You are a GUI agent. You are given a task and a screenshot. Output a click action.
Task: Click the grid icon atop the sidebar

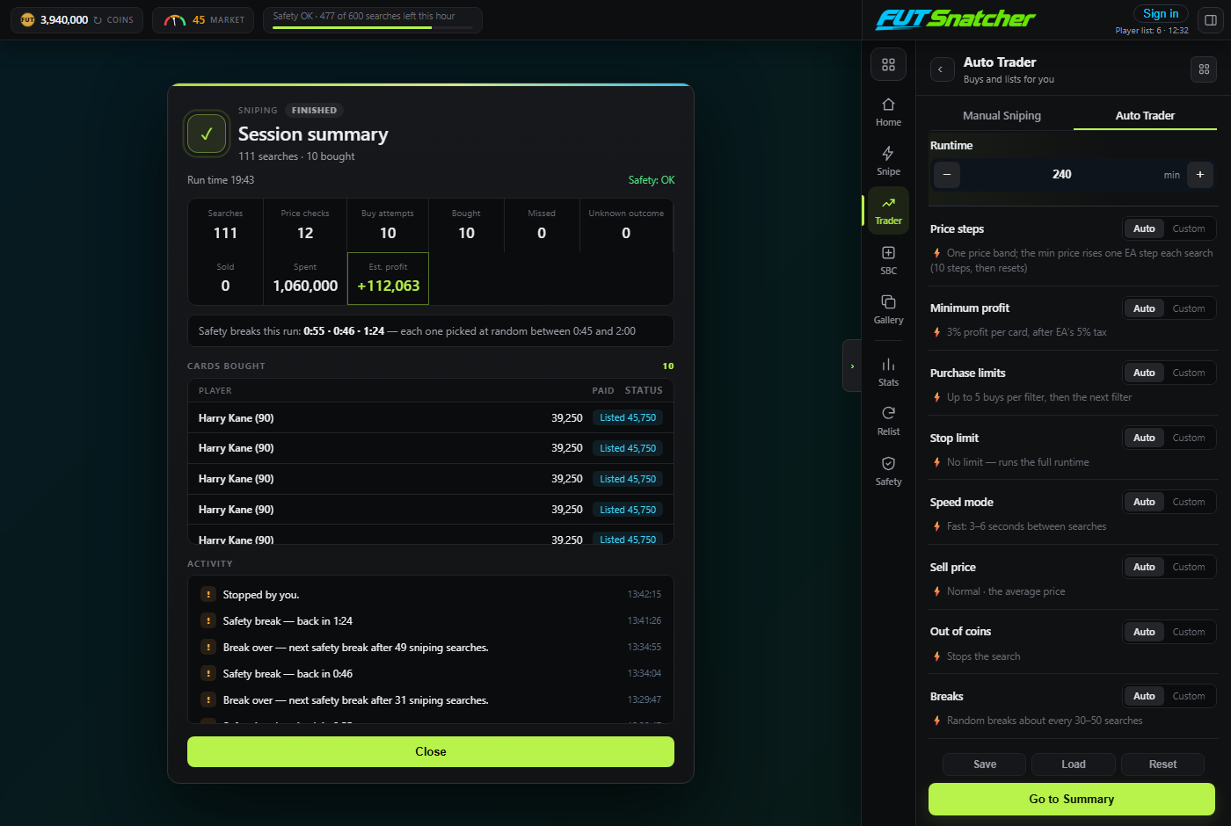pyautogui.click(x=888, y=65)
